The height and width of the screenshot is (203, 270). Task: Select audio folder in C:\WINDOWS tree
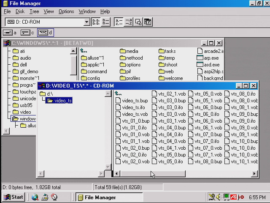[22, 58]
